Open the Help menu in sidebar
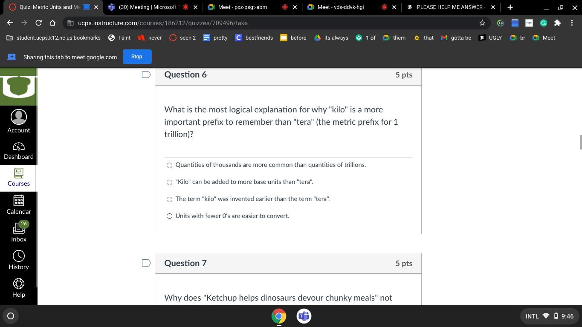 pyautogui.click(x=19, y=288)
